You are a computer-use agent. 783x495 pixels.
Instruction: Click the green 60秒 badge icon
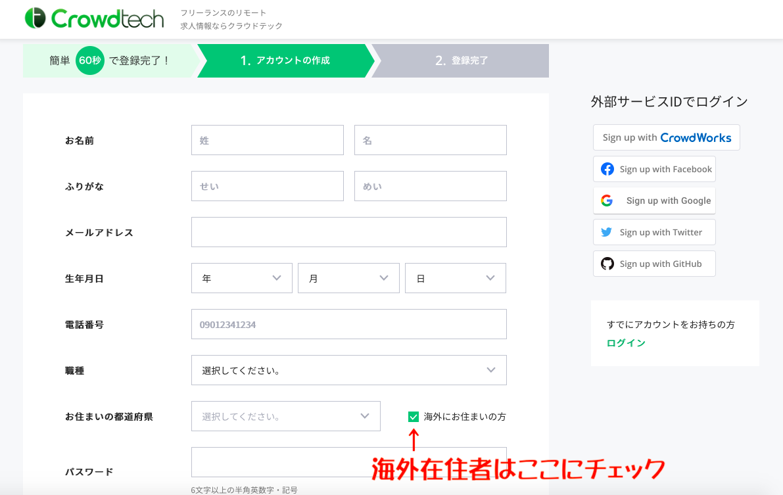[x=90, y=60]
